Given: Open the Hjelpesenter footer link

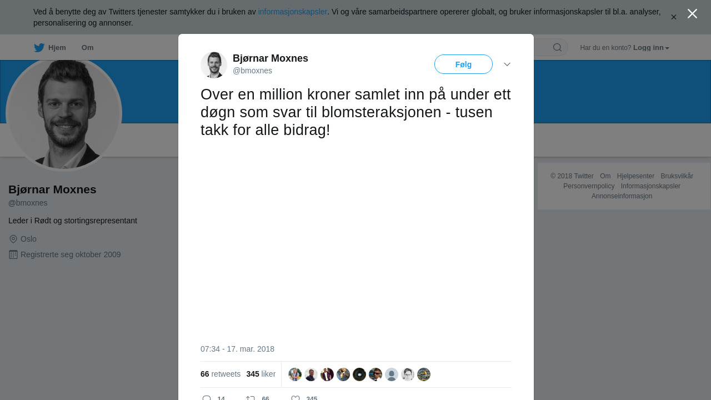Looking at the screenshot, I should coord(635,176).
